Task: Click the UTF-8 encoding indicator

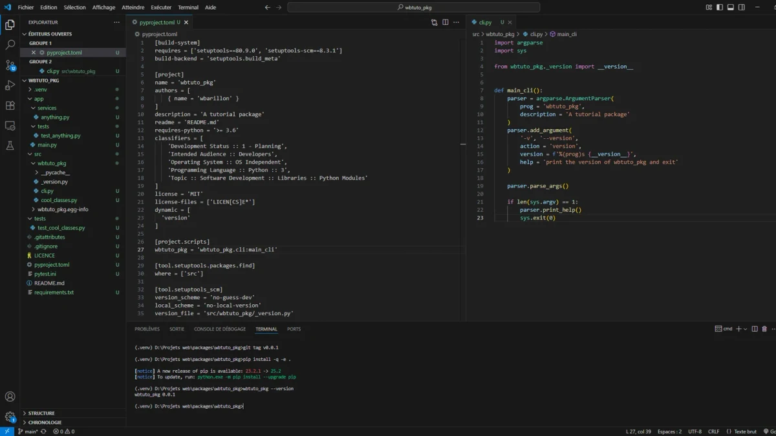Action: [x=695, y=431]
